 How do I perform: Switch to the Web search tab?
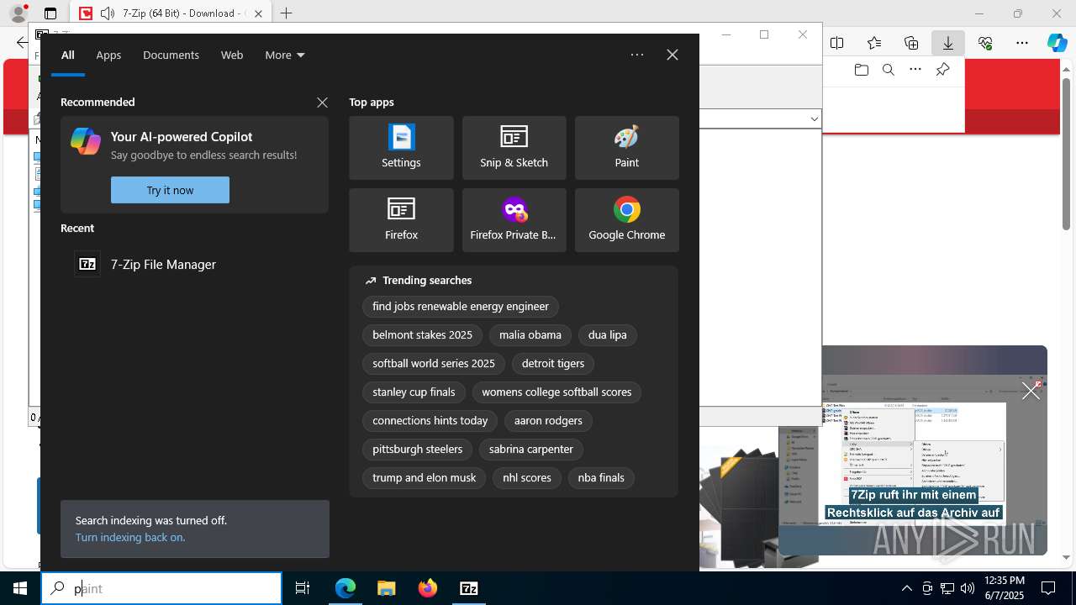(232, 55)
